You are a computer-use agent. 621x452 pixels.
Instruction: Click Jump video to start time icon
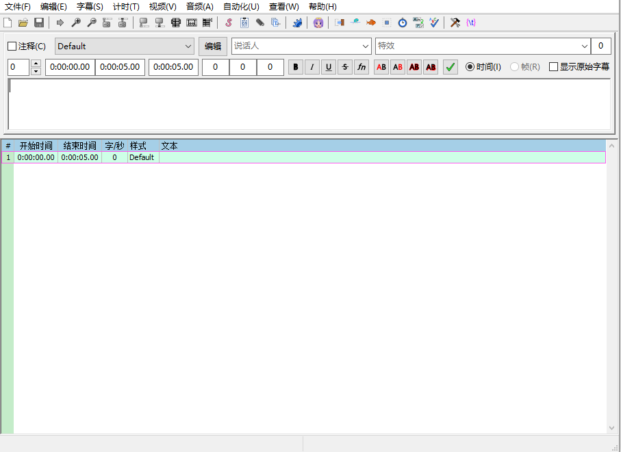[107, 23]
